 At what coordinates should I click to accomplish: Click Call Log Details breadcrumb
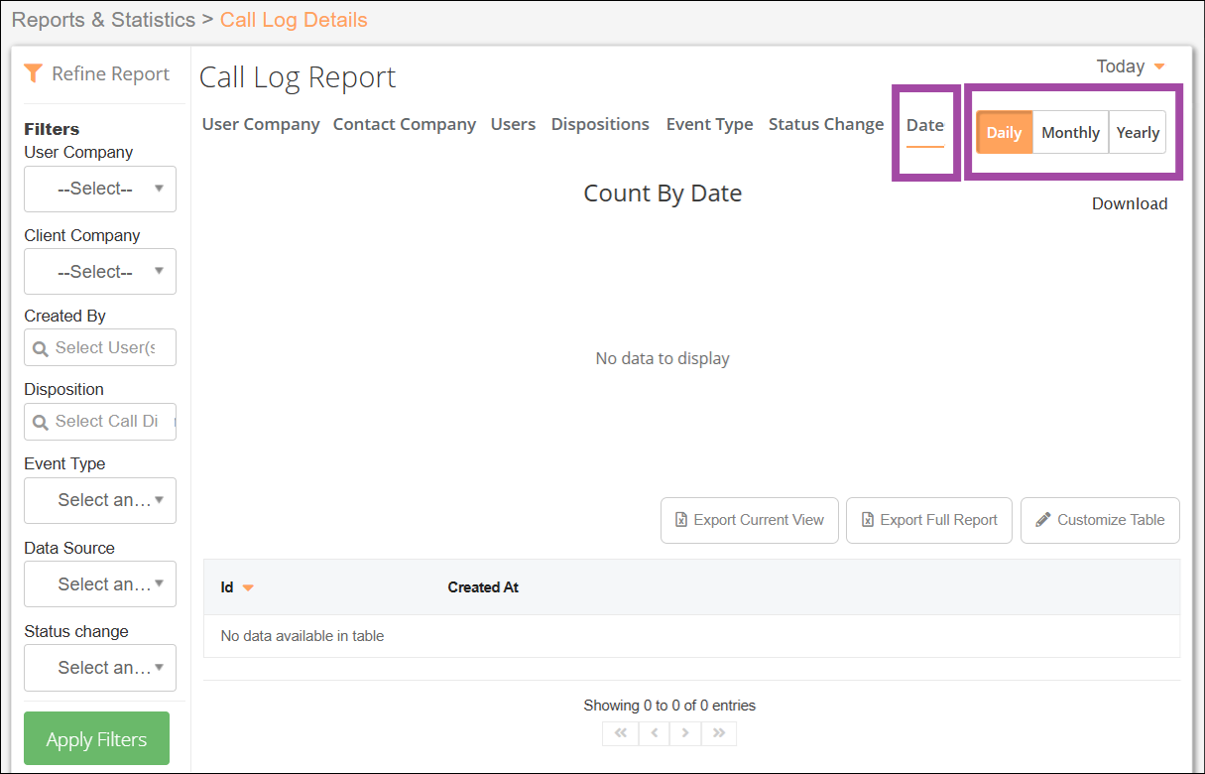click(294, 20)
